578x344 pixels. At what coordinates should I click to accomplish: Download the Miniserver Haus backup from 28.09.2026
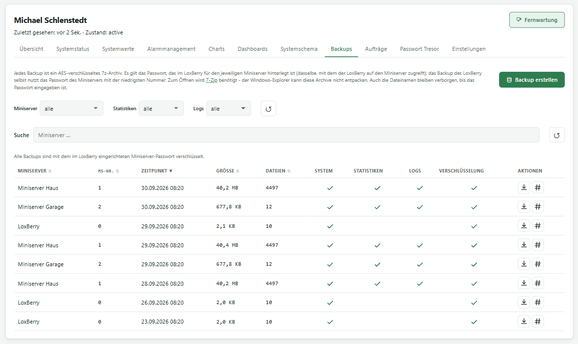[524, 283]
